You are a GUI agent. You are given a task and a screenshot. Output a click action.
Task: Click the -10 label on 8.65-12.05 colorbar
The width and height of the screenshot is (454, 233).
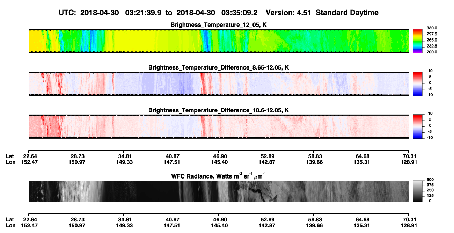pos(430,95)
